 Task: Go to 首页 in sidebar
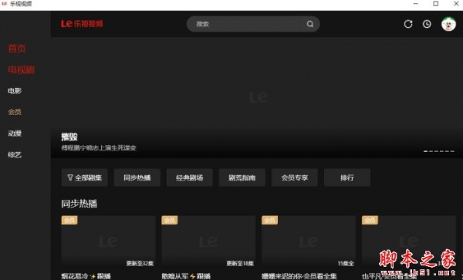tap(17, 49)
